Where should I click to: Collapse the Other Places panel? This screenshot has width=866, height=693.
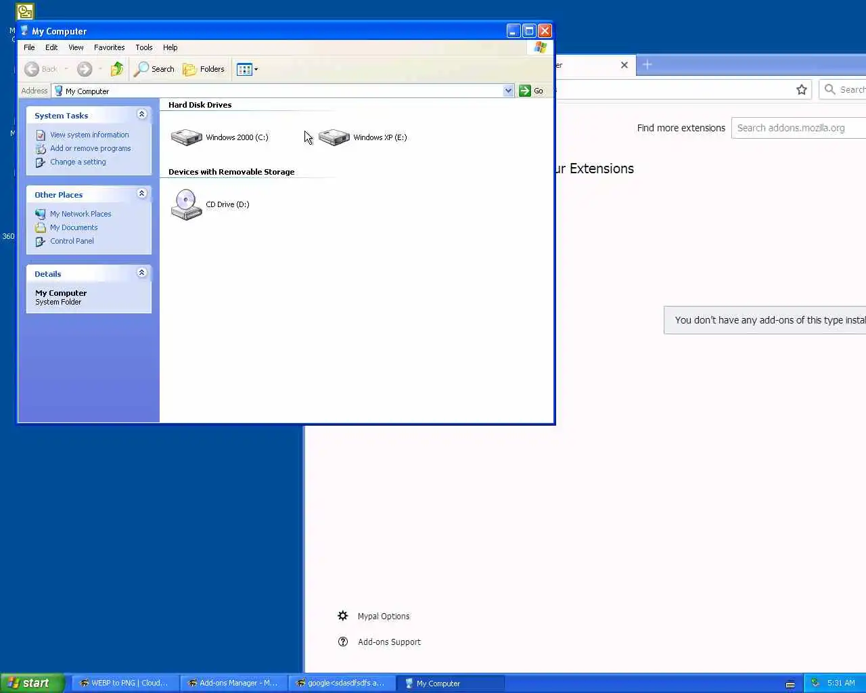point(141,194)
